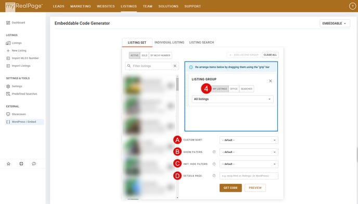The height and width of the screenshot is (204, 358).
Task: Open the Marketing menu
Action: coord(81,6)
